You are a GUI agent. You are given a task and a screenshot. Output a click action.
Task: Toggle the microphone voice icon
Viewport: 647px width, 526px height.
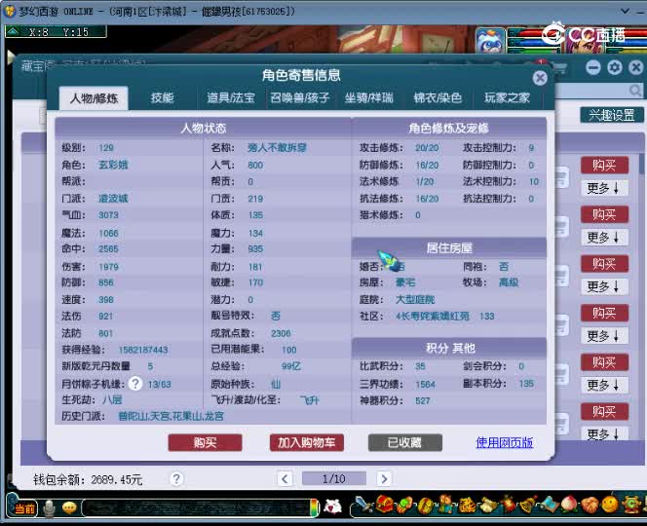pyautogui.click(x=49, y=508)
